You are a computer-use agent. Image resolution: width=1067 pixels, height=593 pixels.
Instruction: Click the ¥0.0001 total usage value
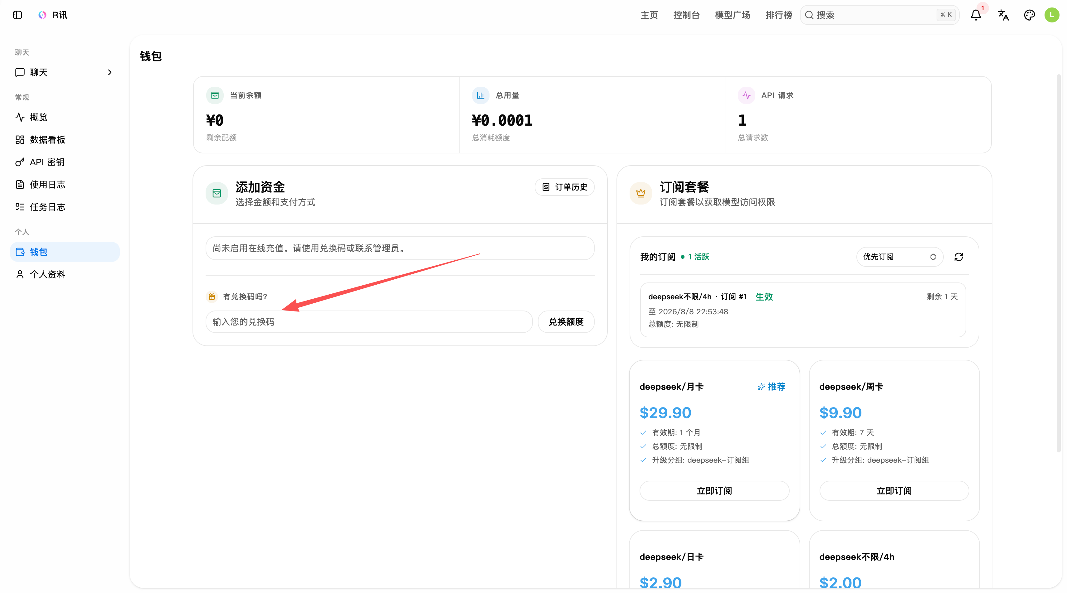point(502,120)
